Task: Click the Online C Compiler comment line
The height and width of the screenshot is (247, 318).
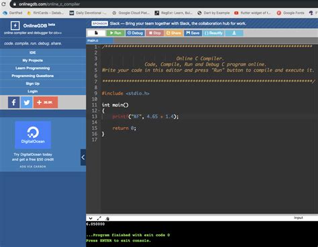Action: coord(200,58)
